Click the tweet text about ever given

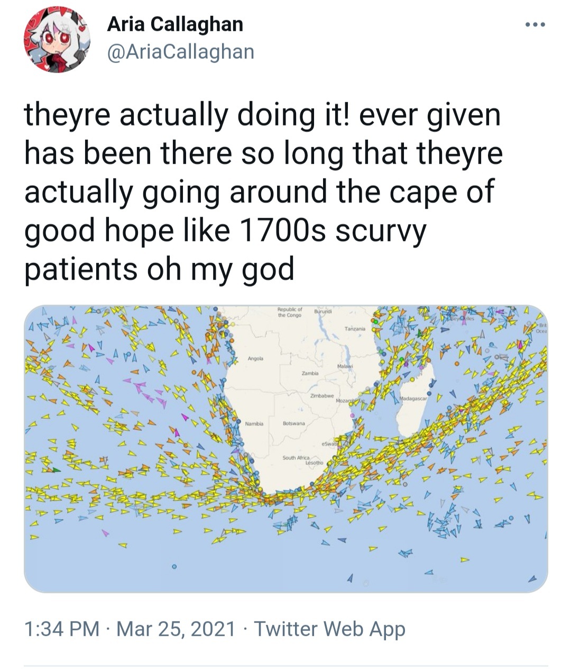tap(263, 192)
